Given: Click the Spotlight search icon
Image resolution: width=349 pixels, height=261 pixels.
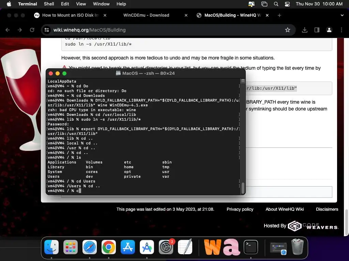Looking at the screenshot, I should tap(276, 4).
